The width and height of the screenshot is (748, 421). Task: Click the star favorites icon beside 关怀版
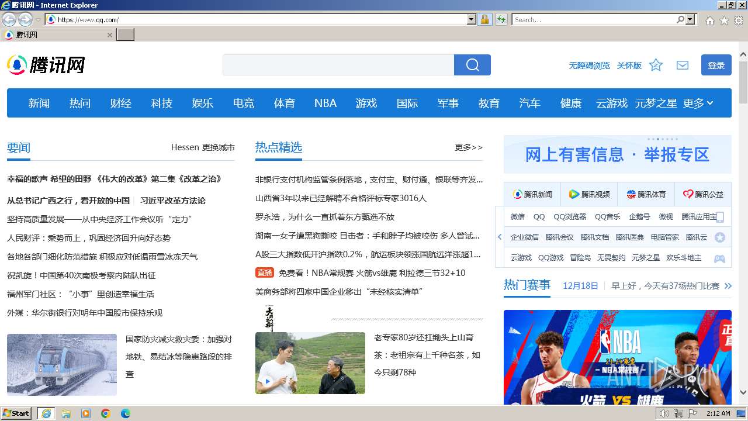pos(656,65)
